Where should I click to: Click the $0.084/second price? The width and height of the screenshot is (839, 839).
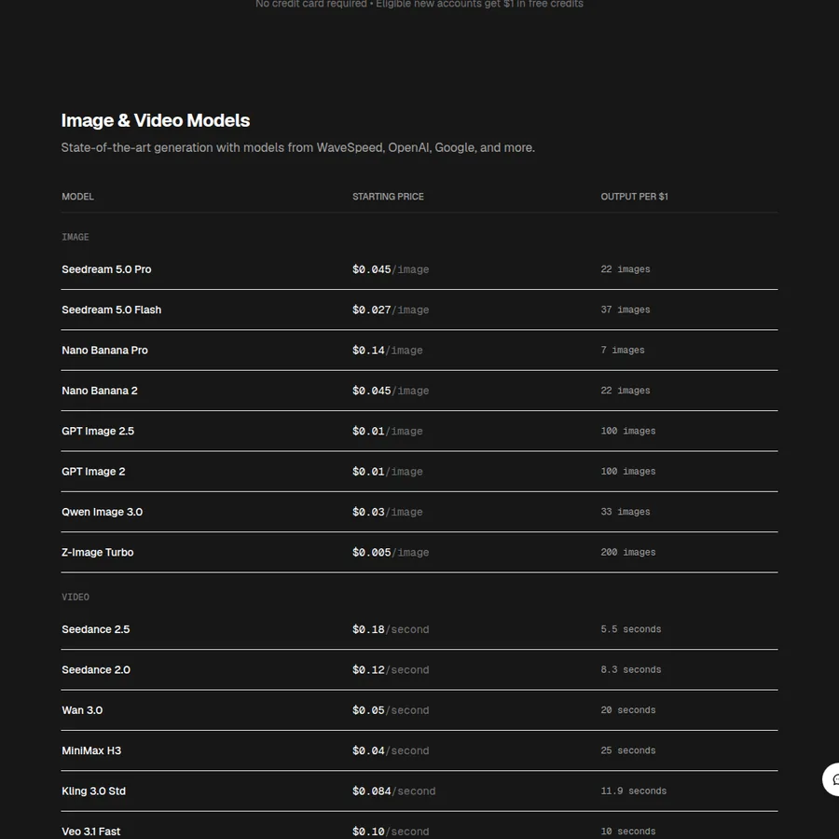click(x=393, y=791)
